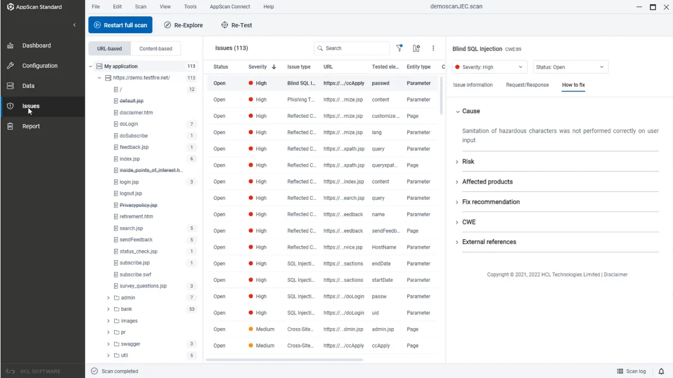Expand the admin folder in the tree
Viewport: 673px width, 378px height.
coord(108,298)
